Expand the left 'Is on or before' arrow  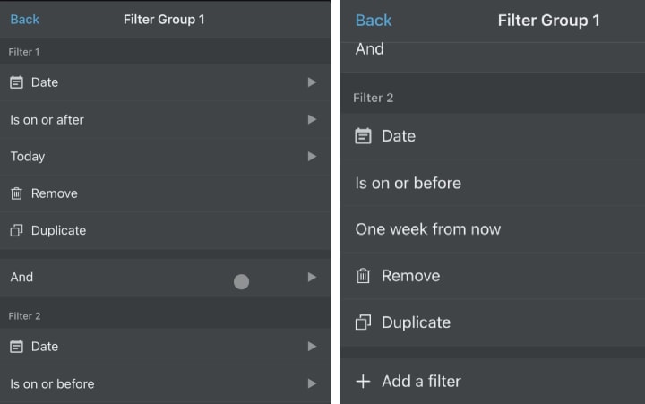(312, 383)
